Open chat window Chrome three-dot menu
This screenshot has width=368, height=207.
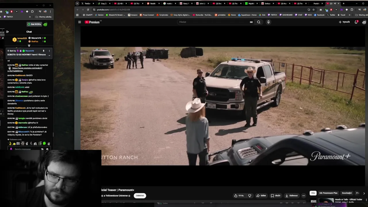[50, 11]
